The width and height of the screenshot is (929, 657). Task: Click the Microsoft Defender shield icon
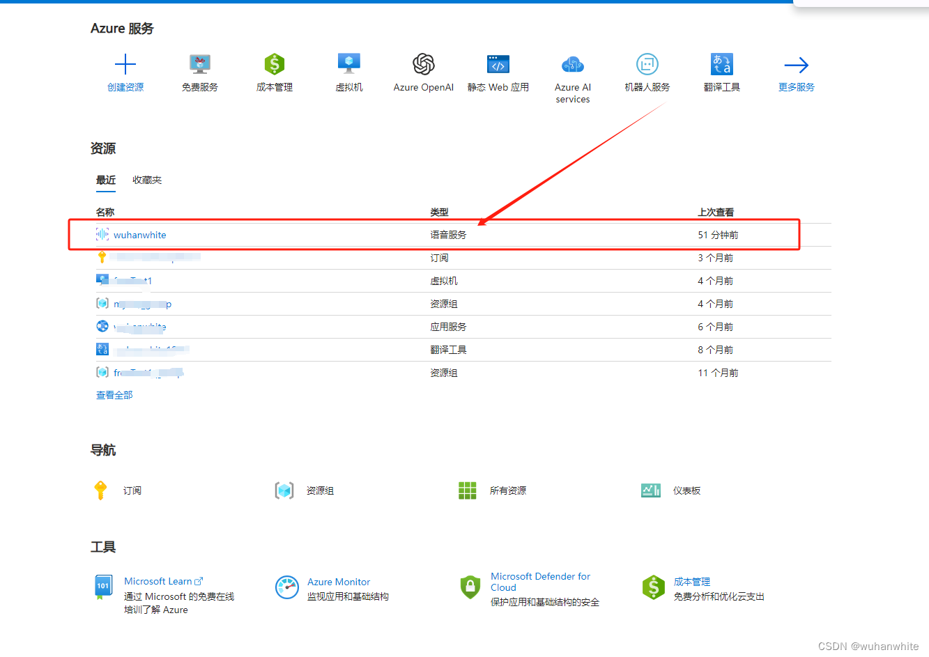pyautogui.click(x=470, y=587)
